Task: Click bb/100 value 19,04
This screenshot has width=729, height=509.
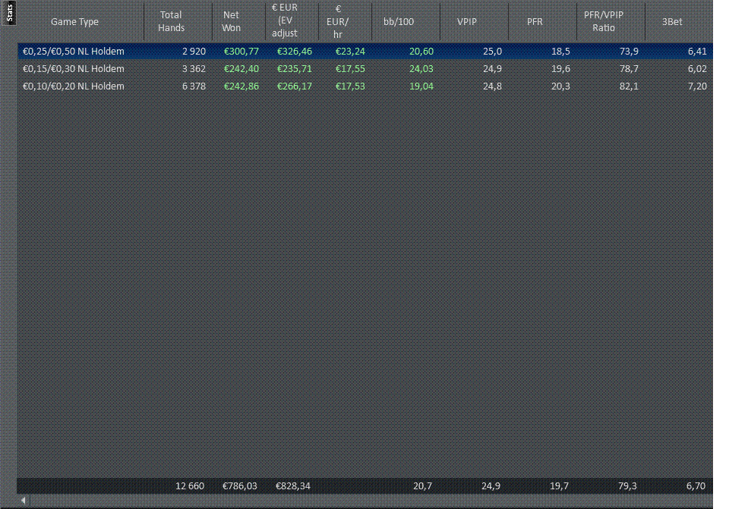Action: coord(421,86)
